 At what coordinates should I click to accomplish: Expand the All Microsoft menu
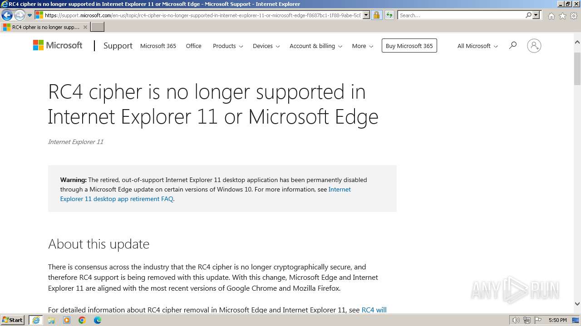(x=478, y=46)
